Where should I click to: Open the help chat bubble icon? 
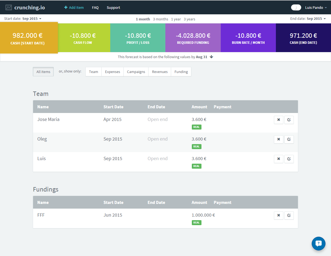[x=318, y=243]
